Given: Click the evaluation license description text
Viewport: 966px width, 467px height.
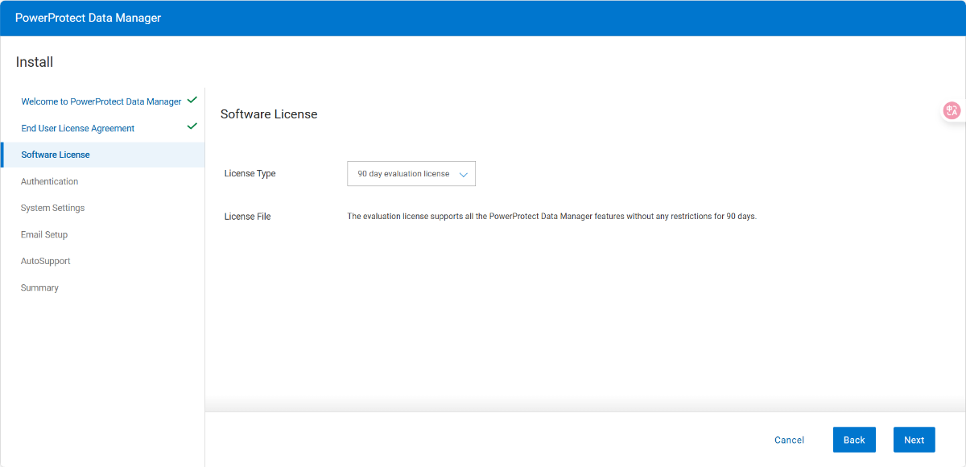Looking at the screenshot, I should pyautogui.click(x=552, y=217).
